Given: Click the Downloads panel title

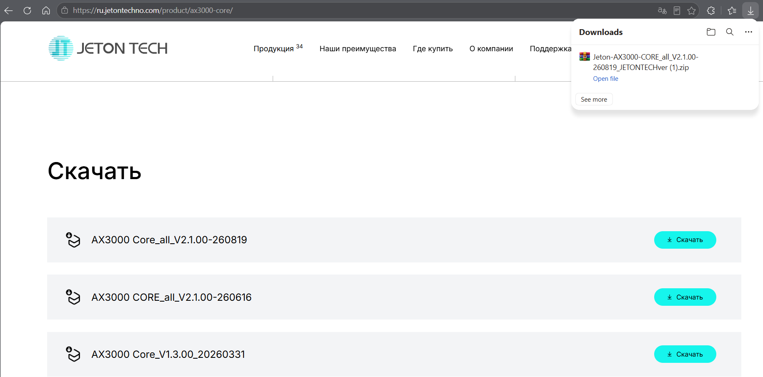Looking at the screenshot, I should pyautogui.click(x=601, y=32).
